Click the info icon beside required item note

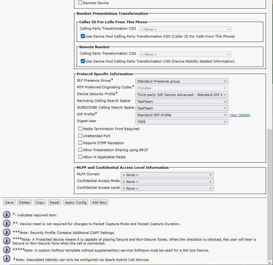pyautogui.click(x=6, y=215)
